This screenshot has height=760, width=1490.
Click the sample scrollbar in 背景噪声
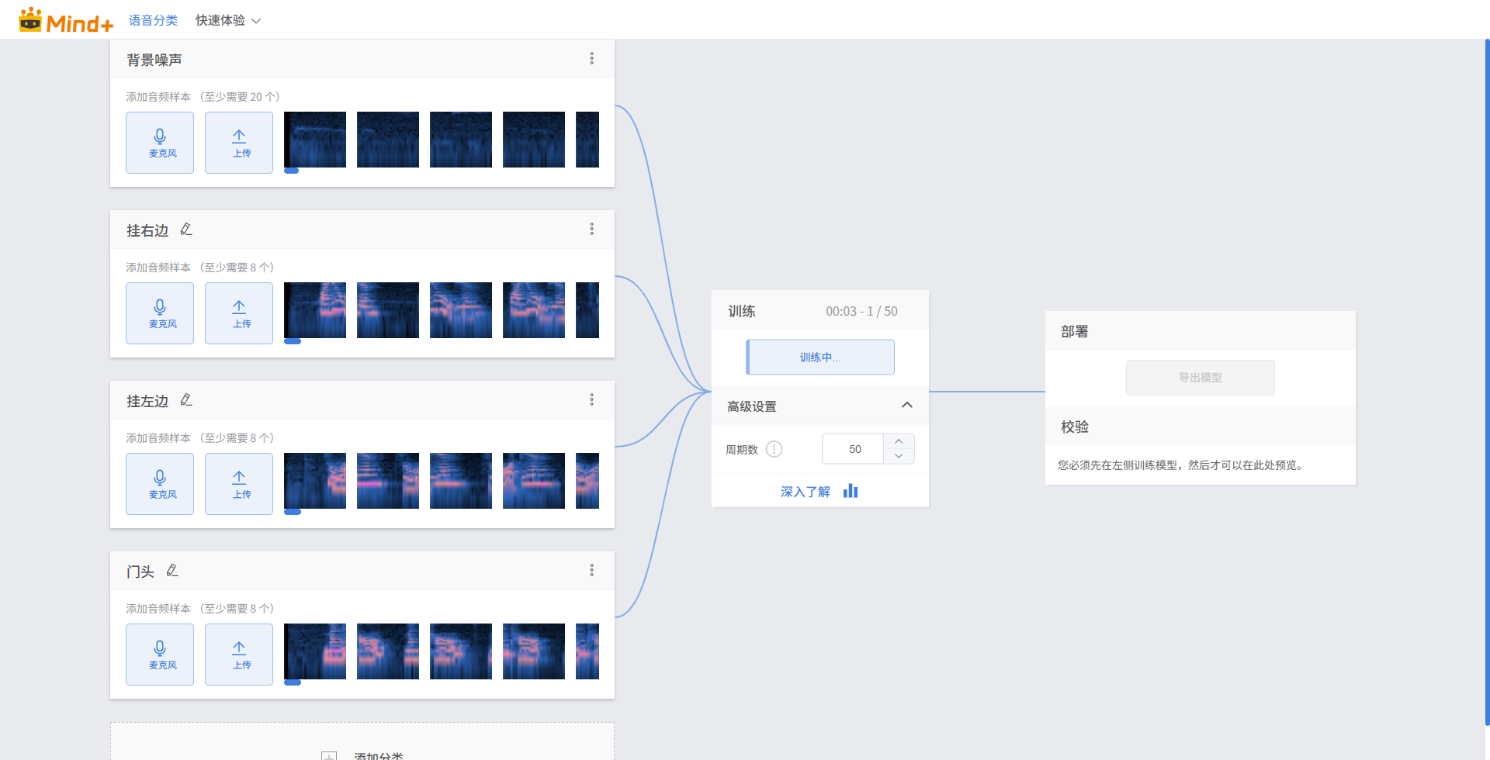coord(292,171)
